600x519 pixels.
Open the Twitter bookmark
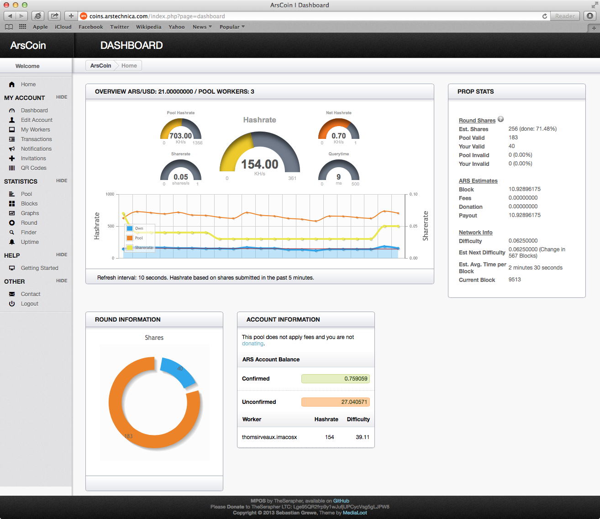[120, 27]
